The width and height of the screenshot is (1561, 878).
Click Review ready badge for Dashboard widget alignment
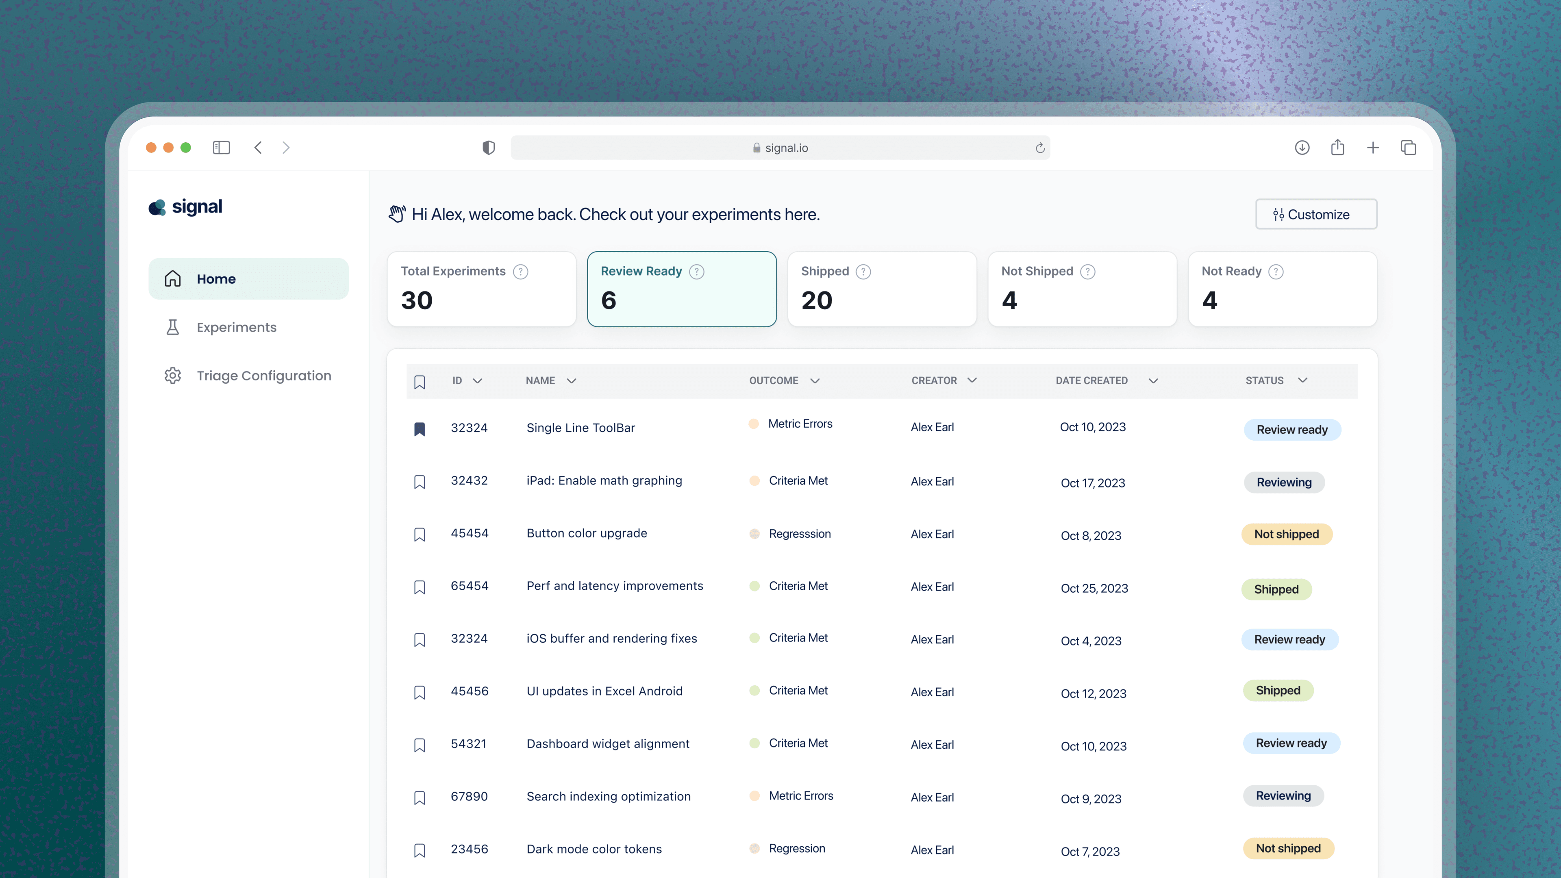tap(1291, 743)
